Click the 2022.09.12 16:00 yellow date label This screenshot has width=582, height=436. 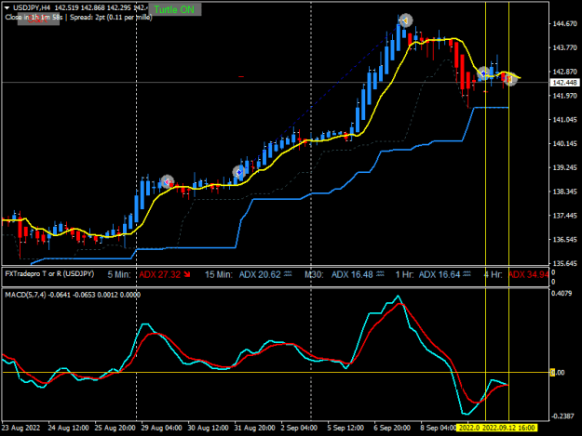coord(509,428)
